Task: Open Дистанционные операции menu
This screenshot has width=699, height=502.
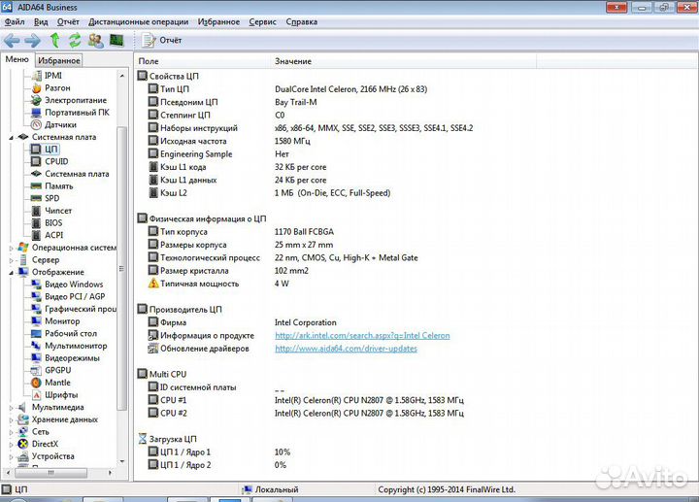Action: (138, 21)
